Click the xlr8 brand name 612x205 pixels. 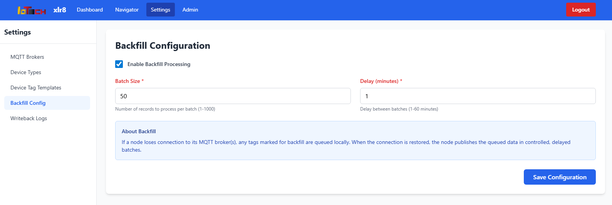[60, 10]
